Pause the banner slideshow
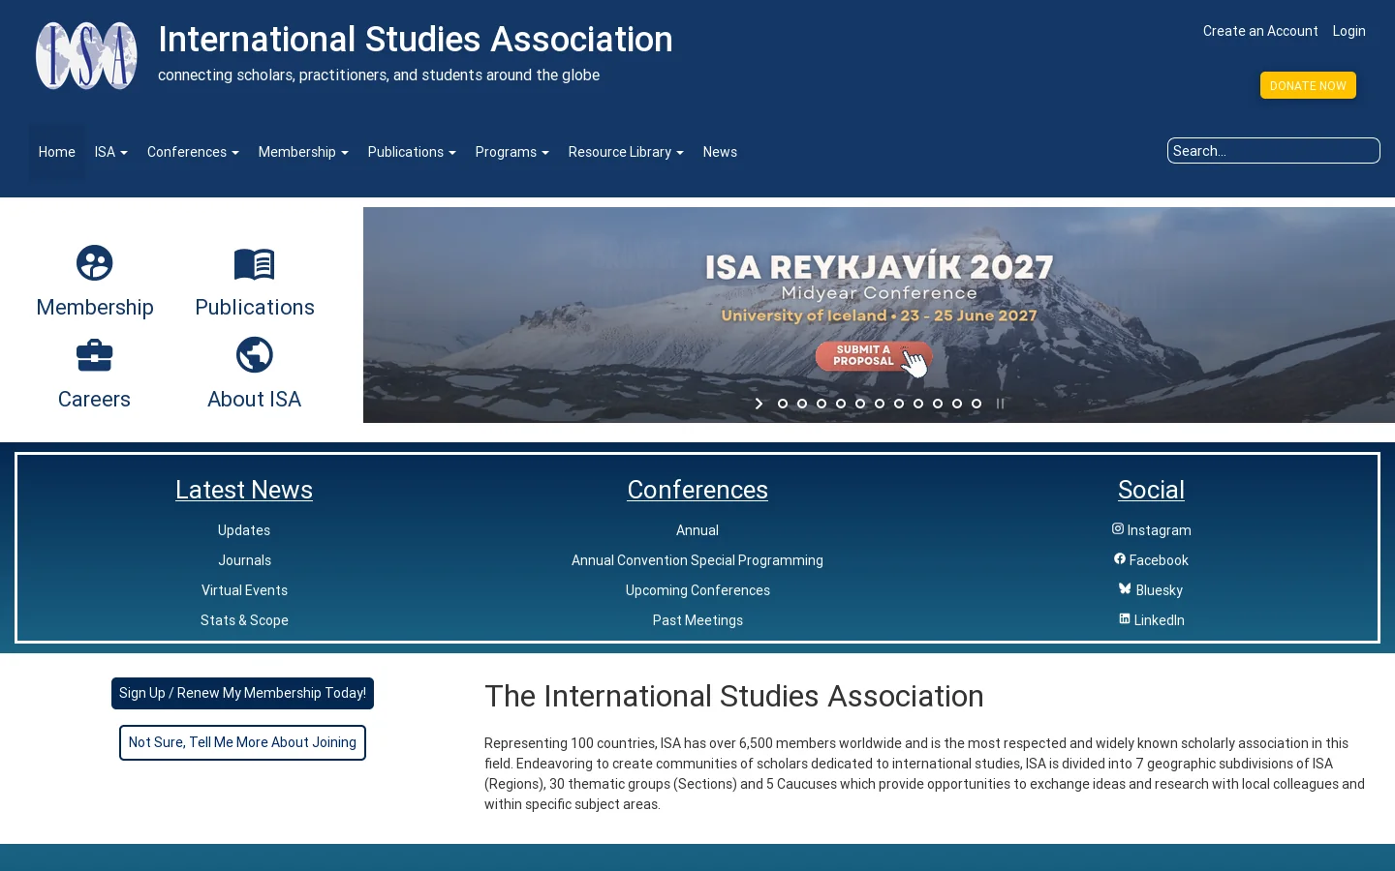The height and width of the screenshot is (871, 1395). point(1000,404)
